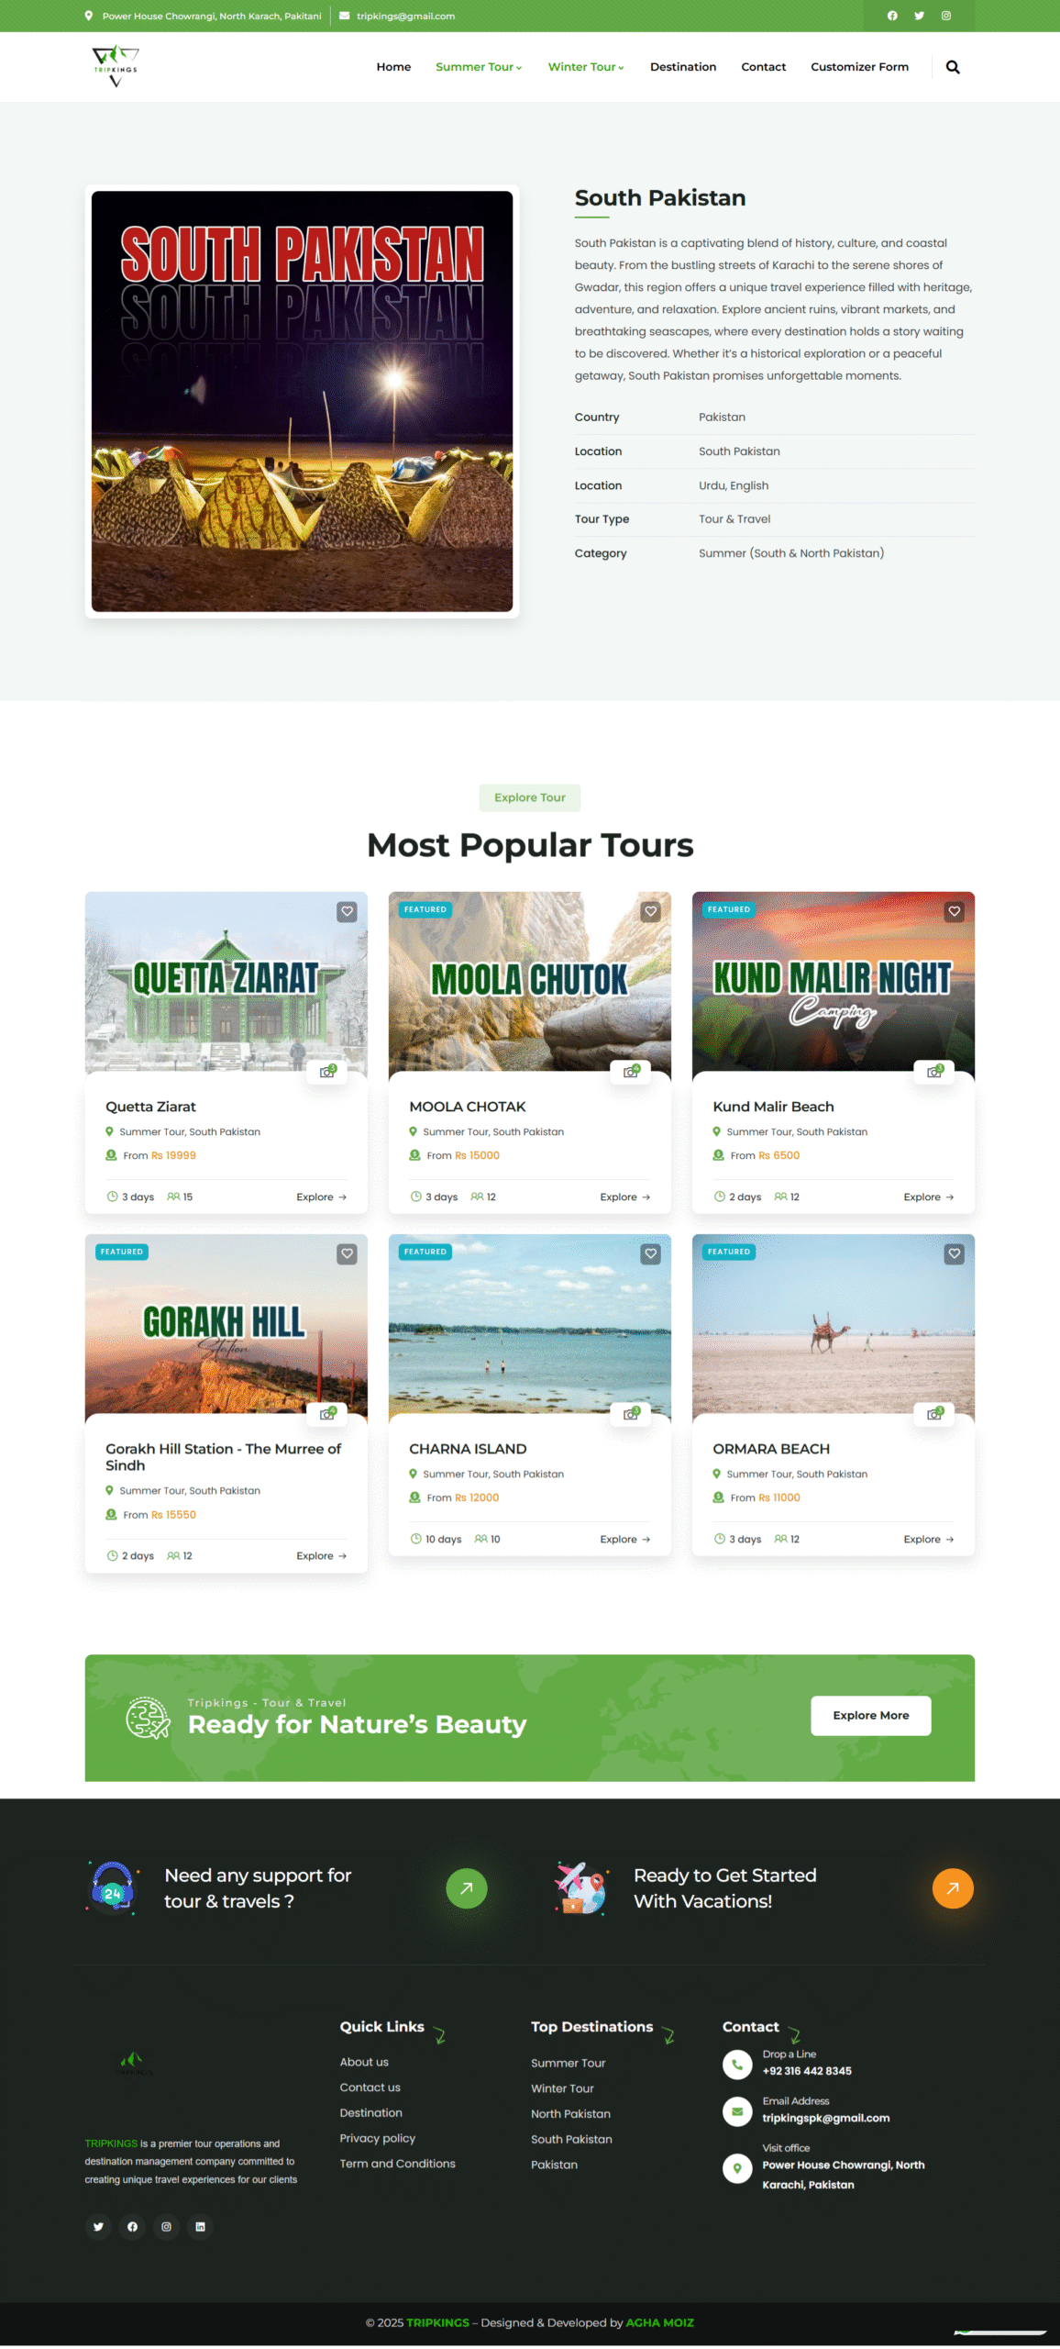Click the Explore More button
This screenshot has height=2349, width=1060.
tap(870, 1715)
